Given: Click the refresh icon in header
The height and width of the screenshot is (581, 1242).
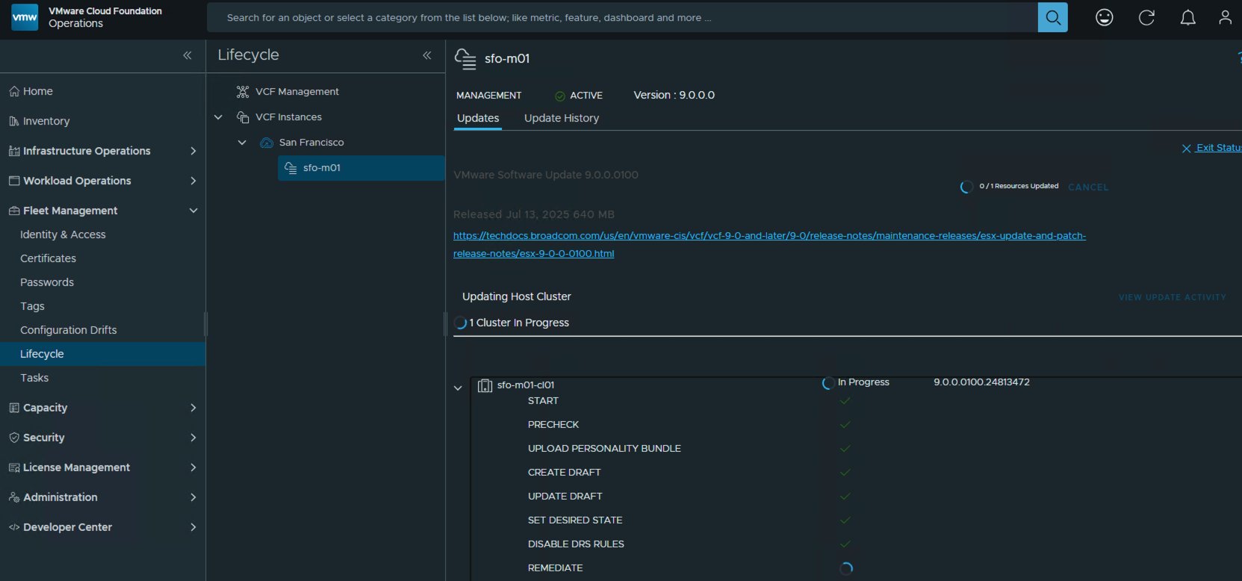Looking at the screenshot, I should coord(1146,17).
